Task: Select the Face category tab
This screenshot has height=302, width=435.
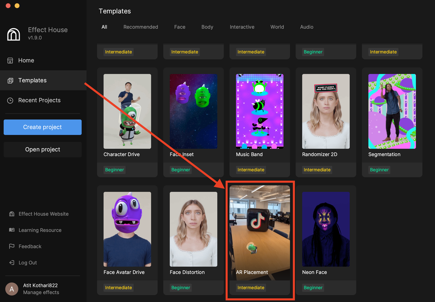Action: click(179, 27)
